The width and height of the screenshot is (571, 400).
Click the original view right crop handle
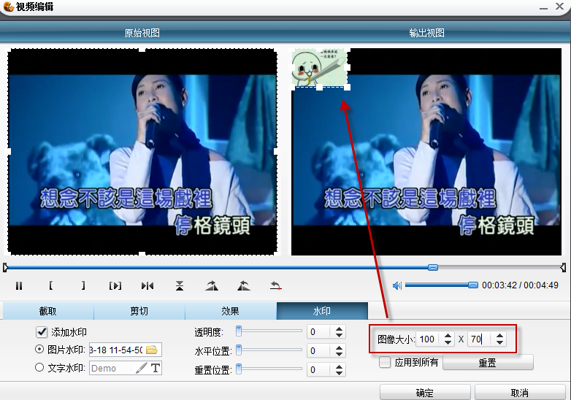coord(277,151)
